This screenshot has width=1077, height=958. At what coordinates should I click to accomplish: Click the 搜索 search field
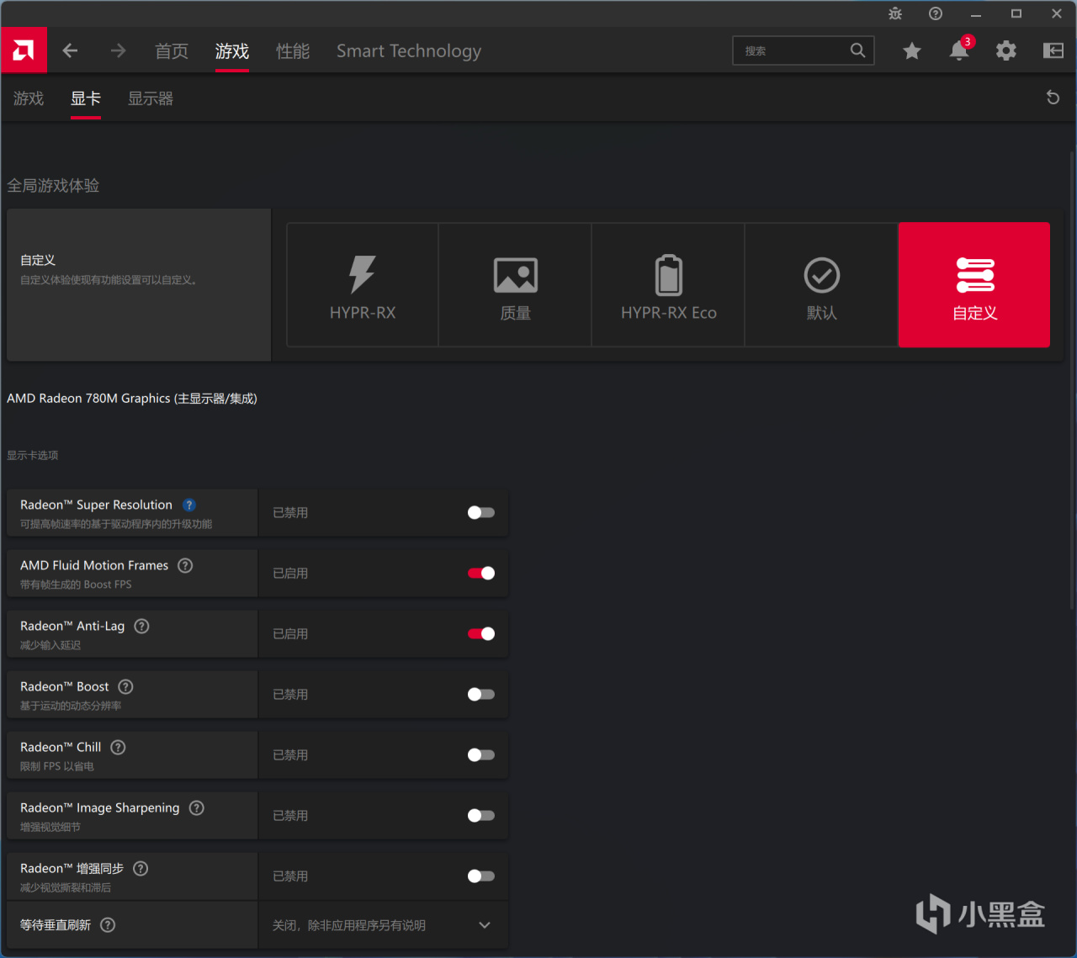(x=804, y=50)
